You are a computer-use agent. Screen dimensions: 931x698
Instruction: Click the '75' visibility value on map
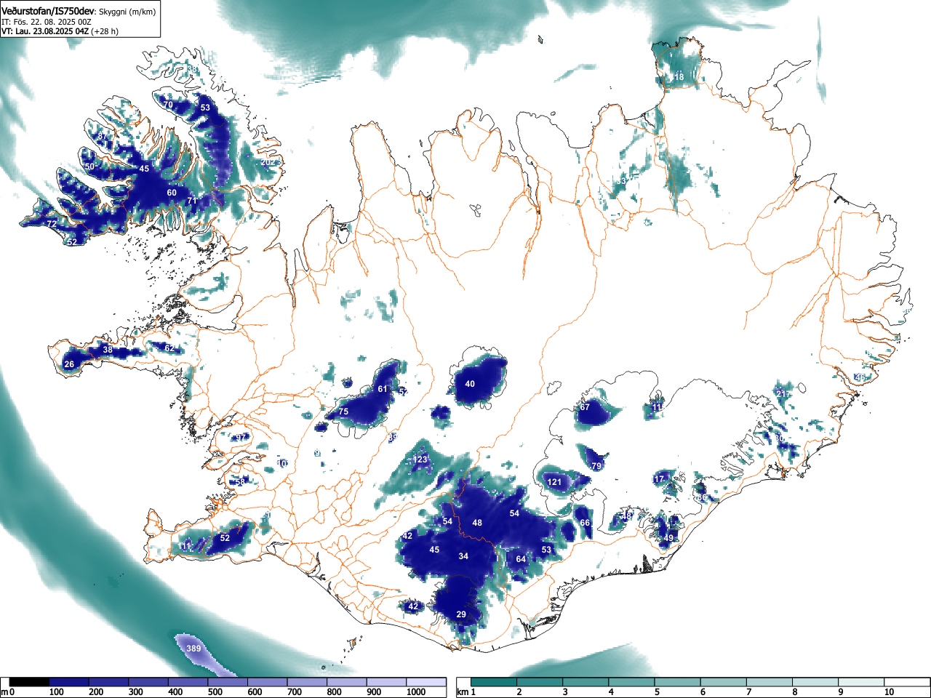coord(343,412)
